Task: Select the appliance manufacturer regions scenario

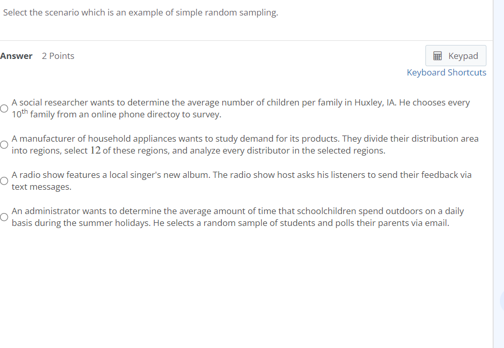Action: click(x=4, y=145)
